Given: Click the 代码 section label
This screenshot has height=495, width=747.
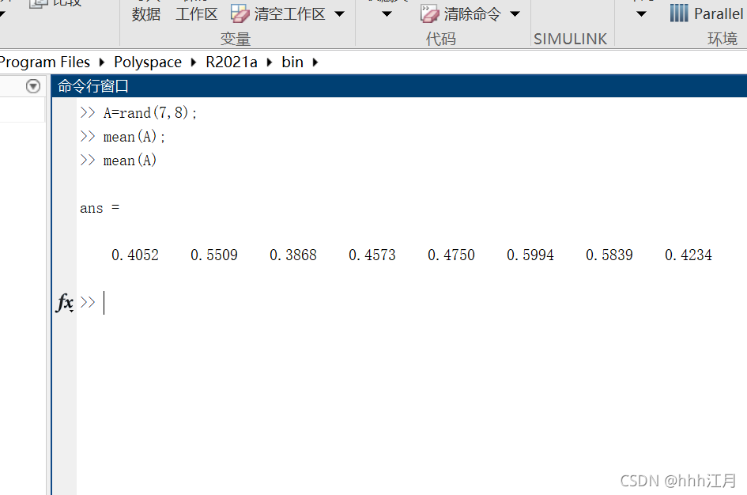Looking at the screenshot, I should coord(440,39).
